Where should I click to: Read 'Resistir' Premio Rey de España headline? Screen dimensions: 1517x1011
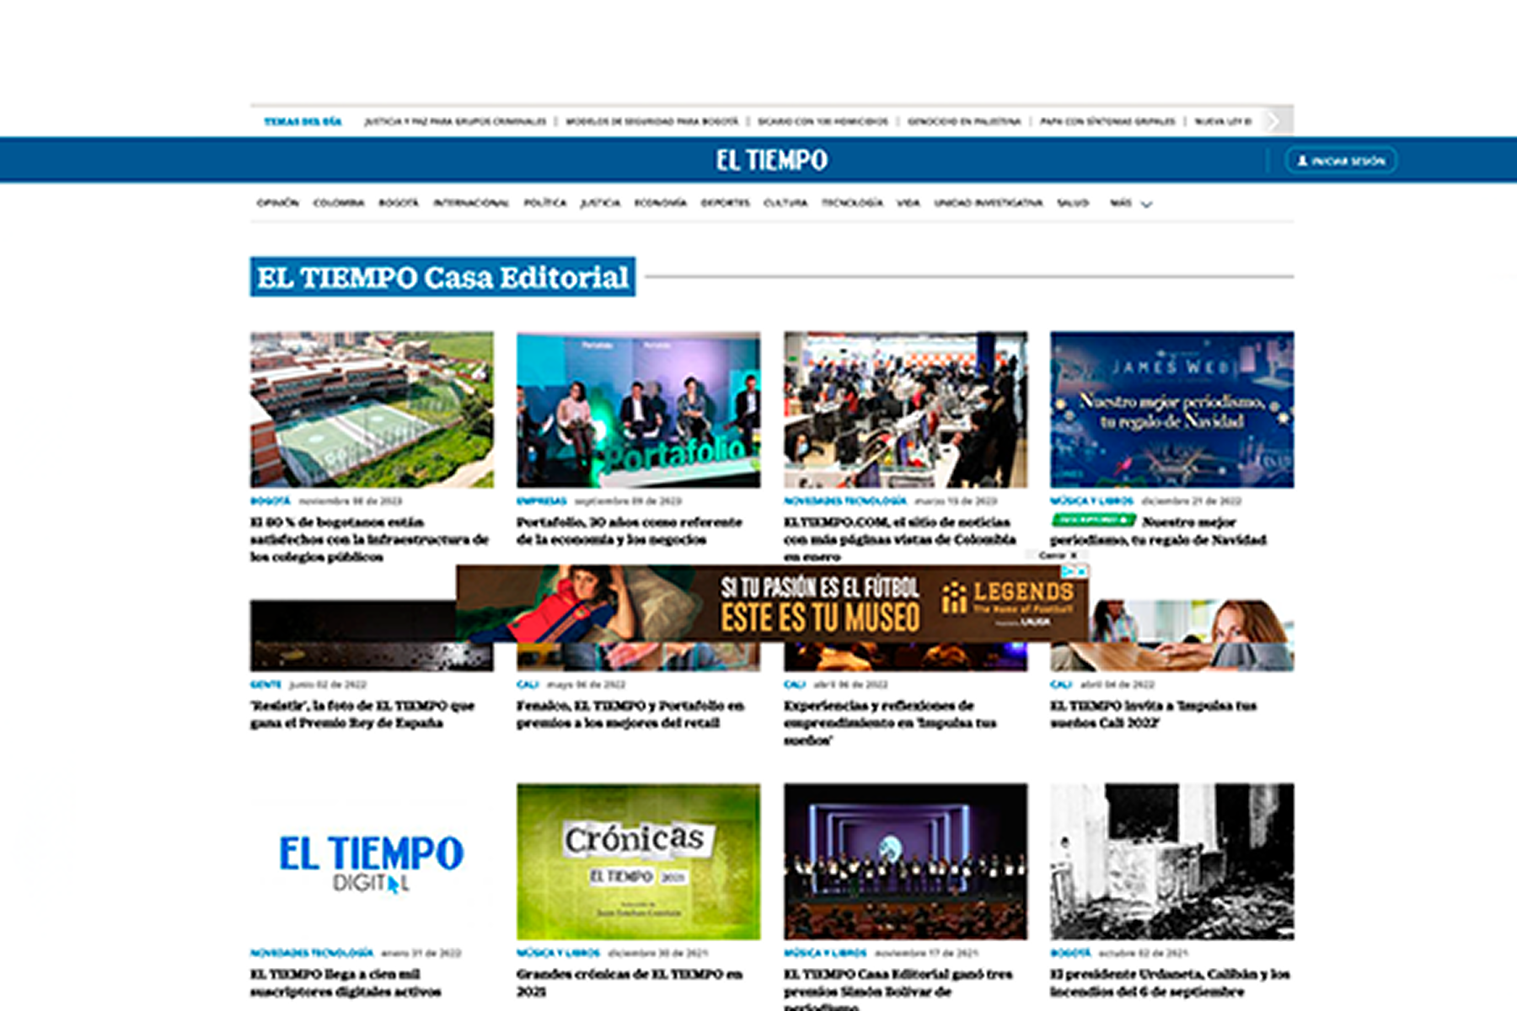point(362,714)
